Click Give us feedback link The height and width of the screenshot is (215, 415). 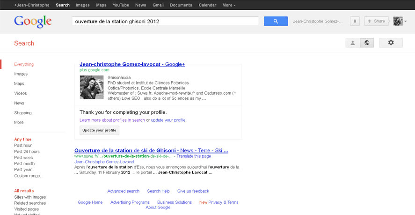pos(193,191)
